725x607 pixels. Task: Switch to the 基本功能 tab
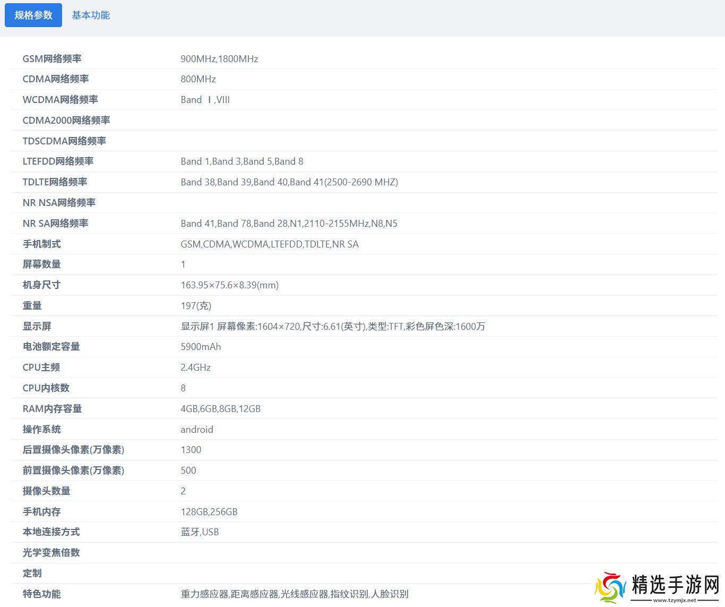click(91, 15)
